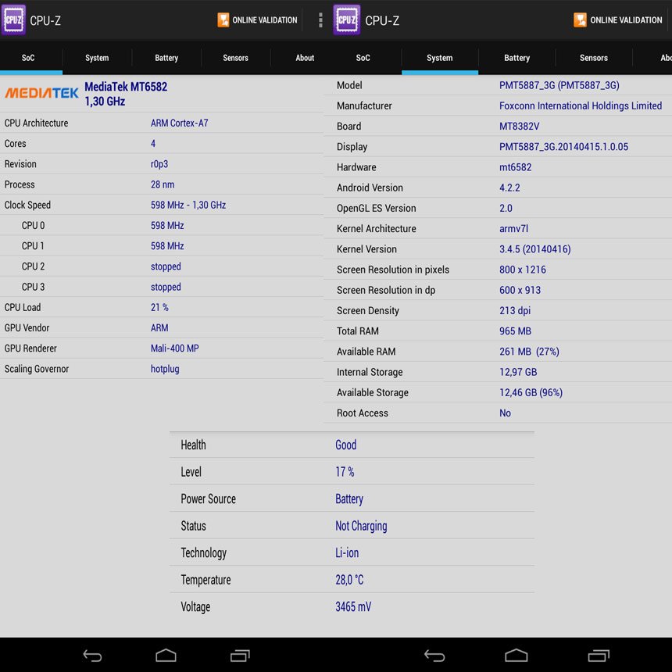Tap the PMT5887_3G.20140415.1.0.05 display value

(x=563, y=147)
